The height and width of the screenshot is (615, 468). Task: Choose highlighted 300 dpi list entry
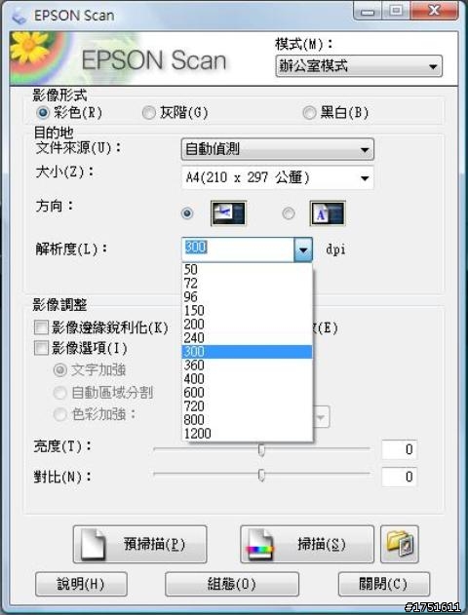pyautogui.click(x=247, y=352)
